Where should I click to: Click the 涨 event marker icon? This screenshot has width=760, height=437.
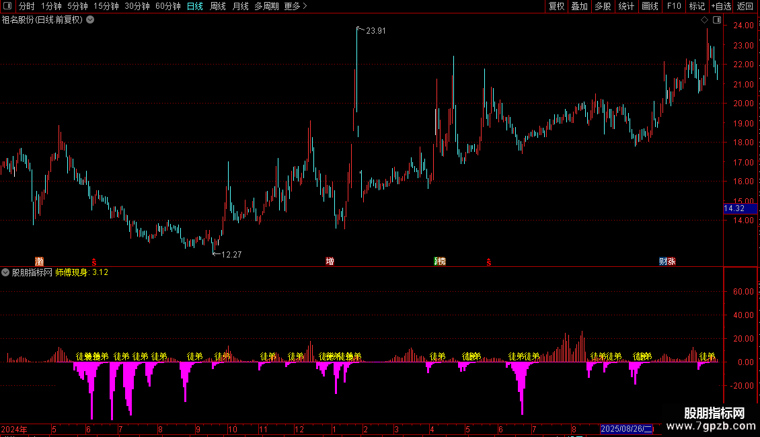point(671,261)
